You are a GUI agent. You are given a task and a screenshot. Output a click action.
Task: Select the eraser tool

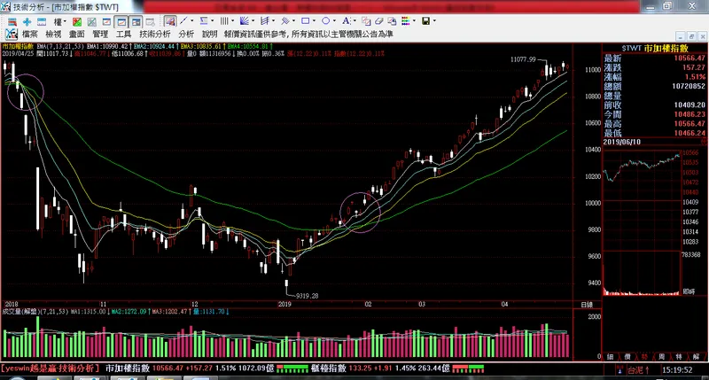tap(379, 21)
